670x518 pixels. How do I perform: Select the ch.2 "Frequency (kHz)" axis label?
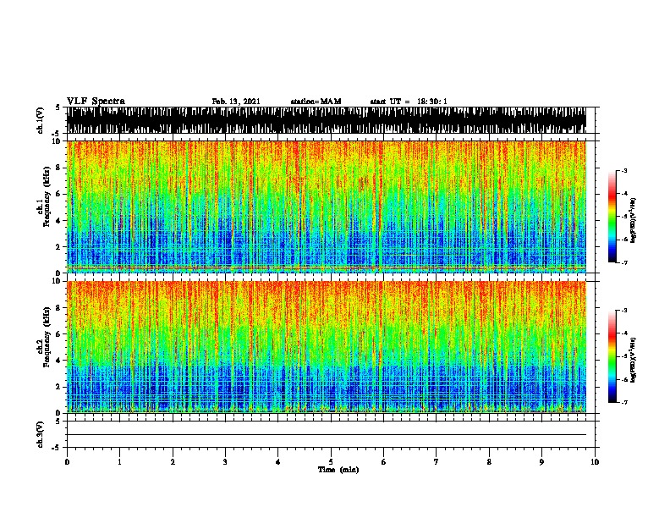click(x=47, y=337)
